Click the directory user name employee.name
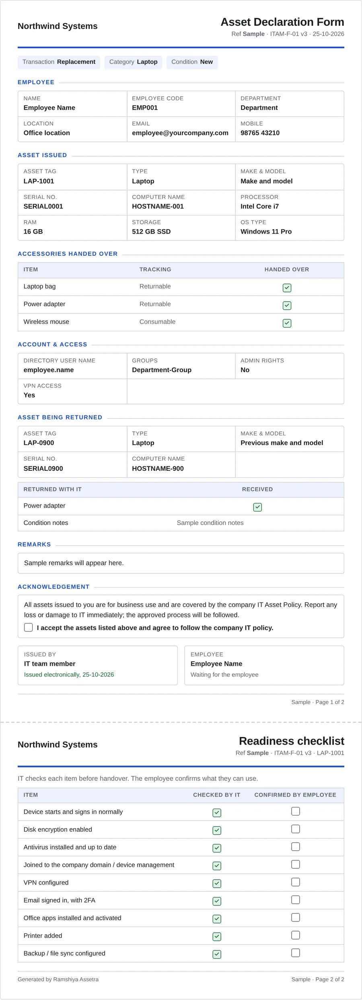Viewport: 362px width, 1000px height. pyautogui.click(x=49, y=370)
